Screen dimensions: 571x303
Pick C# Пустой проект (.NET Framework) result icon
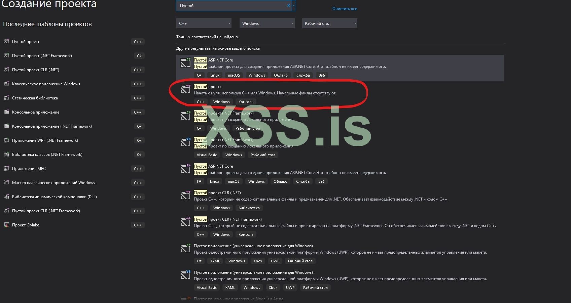coord(186,116)
